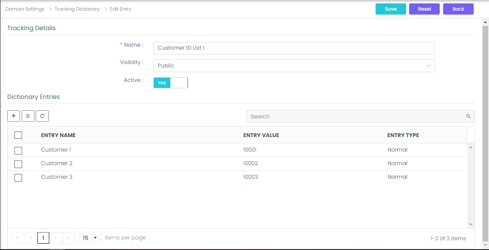This screenshot has width=489, height=250.
Task: Click Normal type in Customer 3 row
Action: (x=398, y=177)
